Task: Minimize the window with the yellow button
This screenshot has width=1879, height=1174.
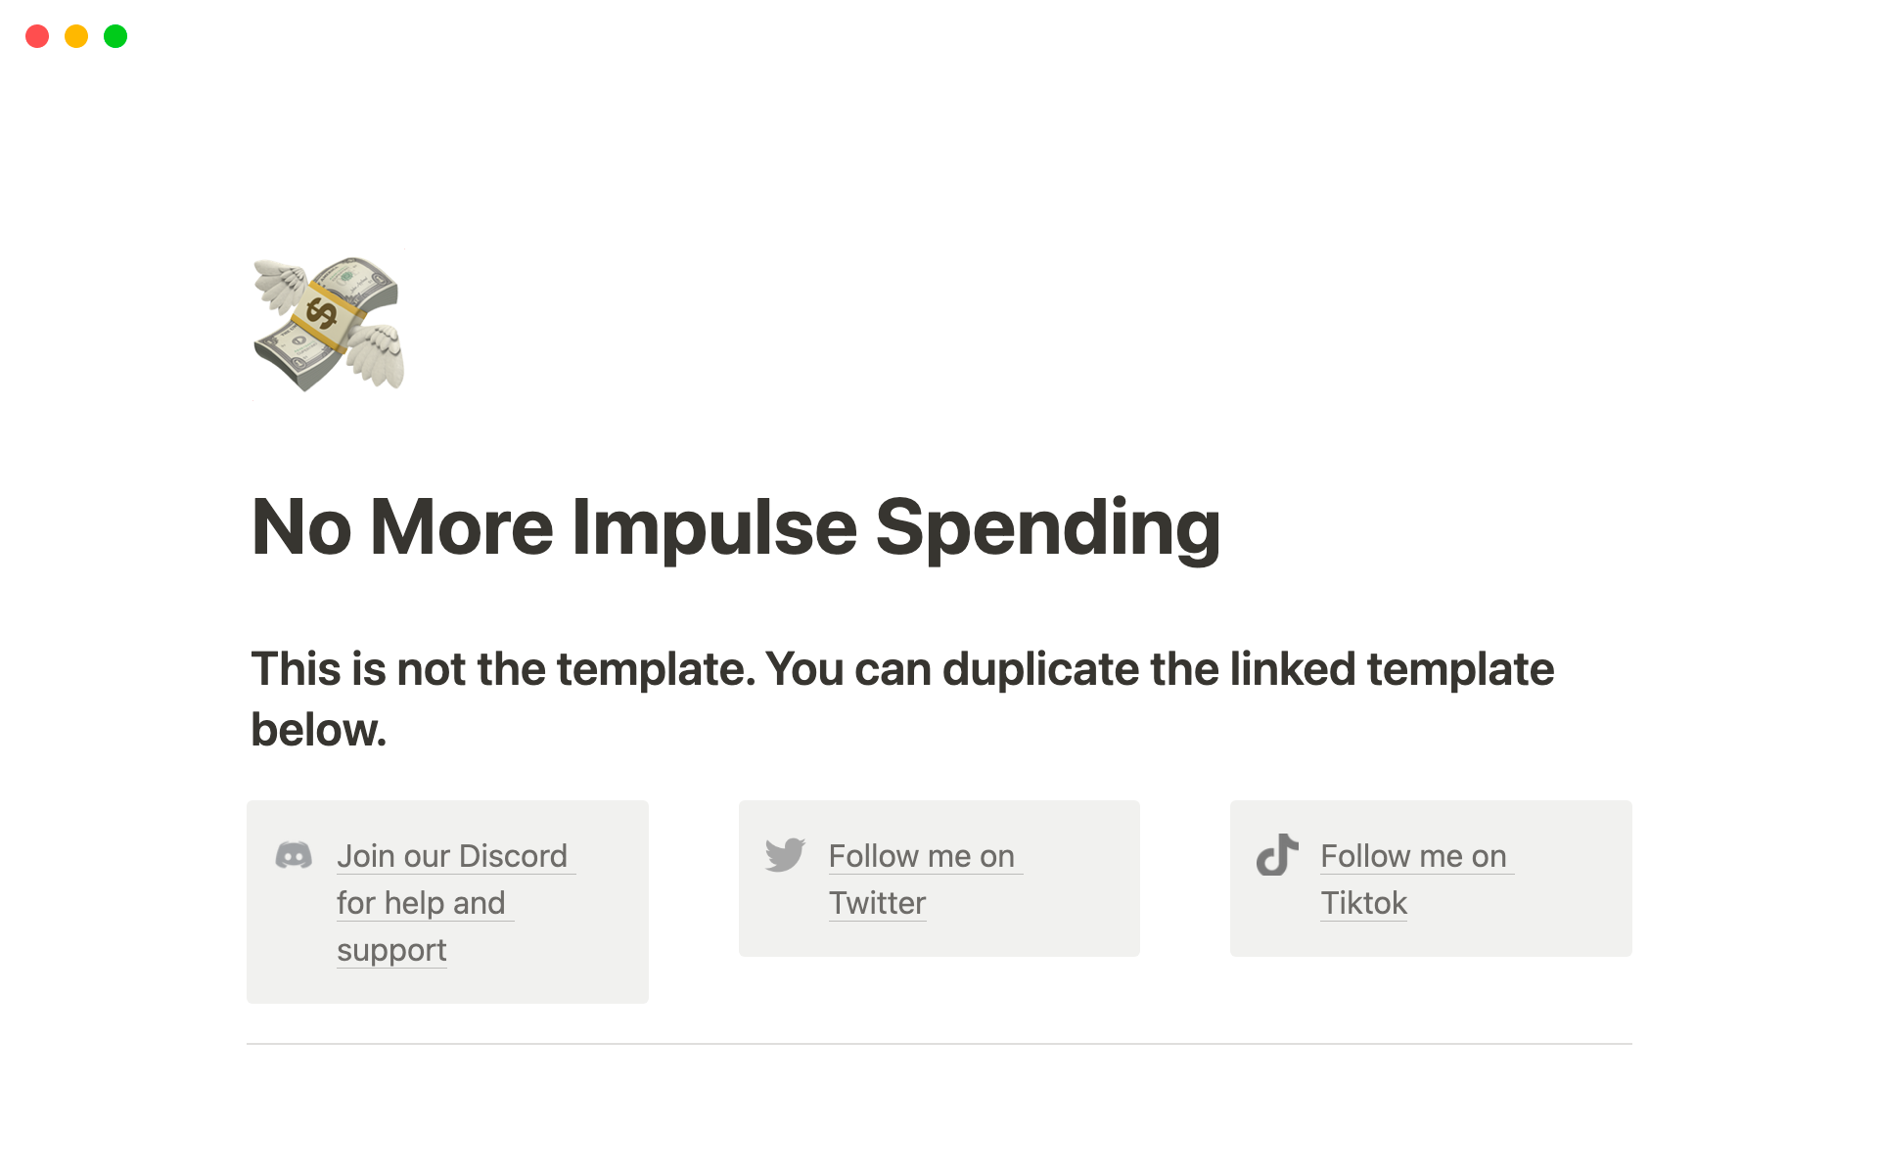Action: coord(76,37)
